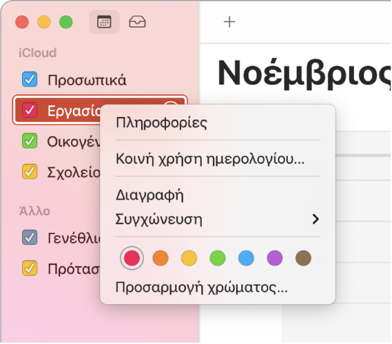The width and height of the screenshot is (392, 344).
Task: Click the Άλλο section header
Action: point(34,211)
